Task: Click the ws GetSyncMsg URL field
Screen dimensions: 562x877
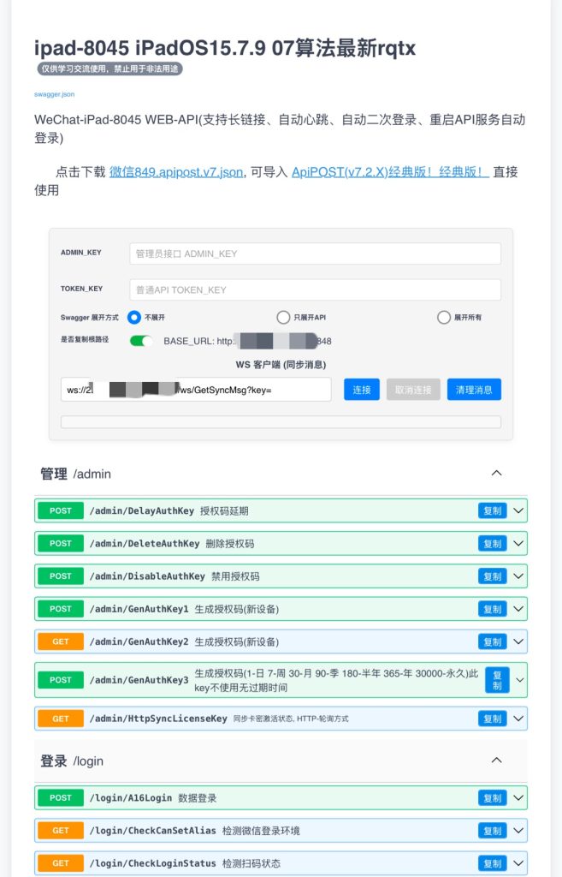Action: (196, 390)
